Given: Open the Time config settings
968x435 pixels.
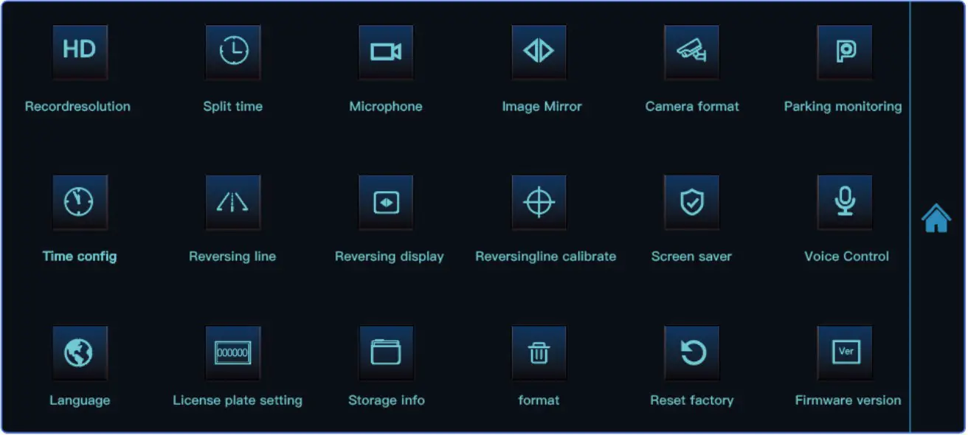Looking at the screenshot, I should click(80, 202).
